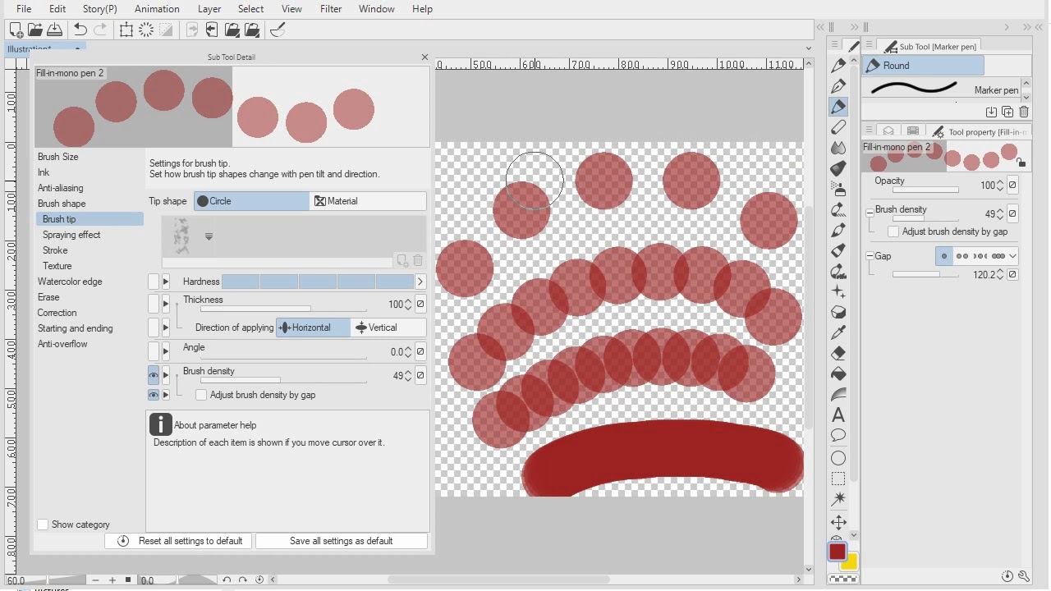Select the blend droplet tool in tool palette
The height and width of the screenshot is (591, 1051).
pos(838,148)
